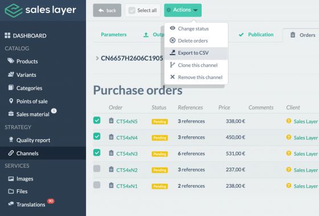The image size is (319, 216).
Task: Check order CT54xN1 checkbox
Action: coord(97,185)
